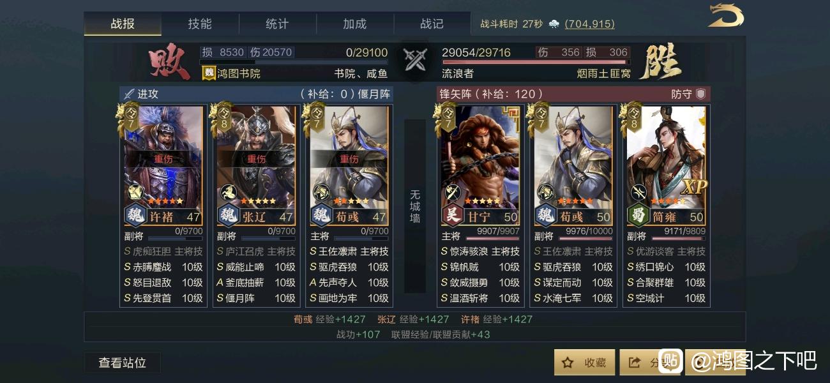Viewport: 830px width, 383px height.
Task: Click the weather cloud icon beside battle time
Action: (554, 24)
